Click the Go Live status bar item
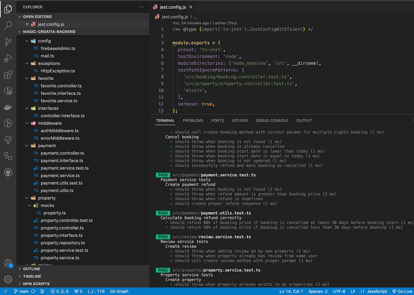Screen dimensions: 414x295 click(x=402, y=291)
